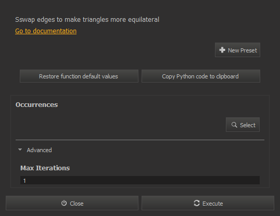The height and width of the screenshot is (216, 280).
Task: Click Select to choose occurrences
Action: click(x=243, y=125)
